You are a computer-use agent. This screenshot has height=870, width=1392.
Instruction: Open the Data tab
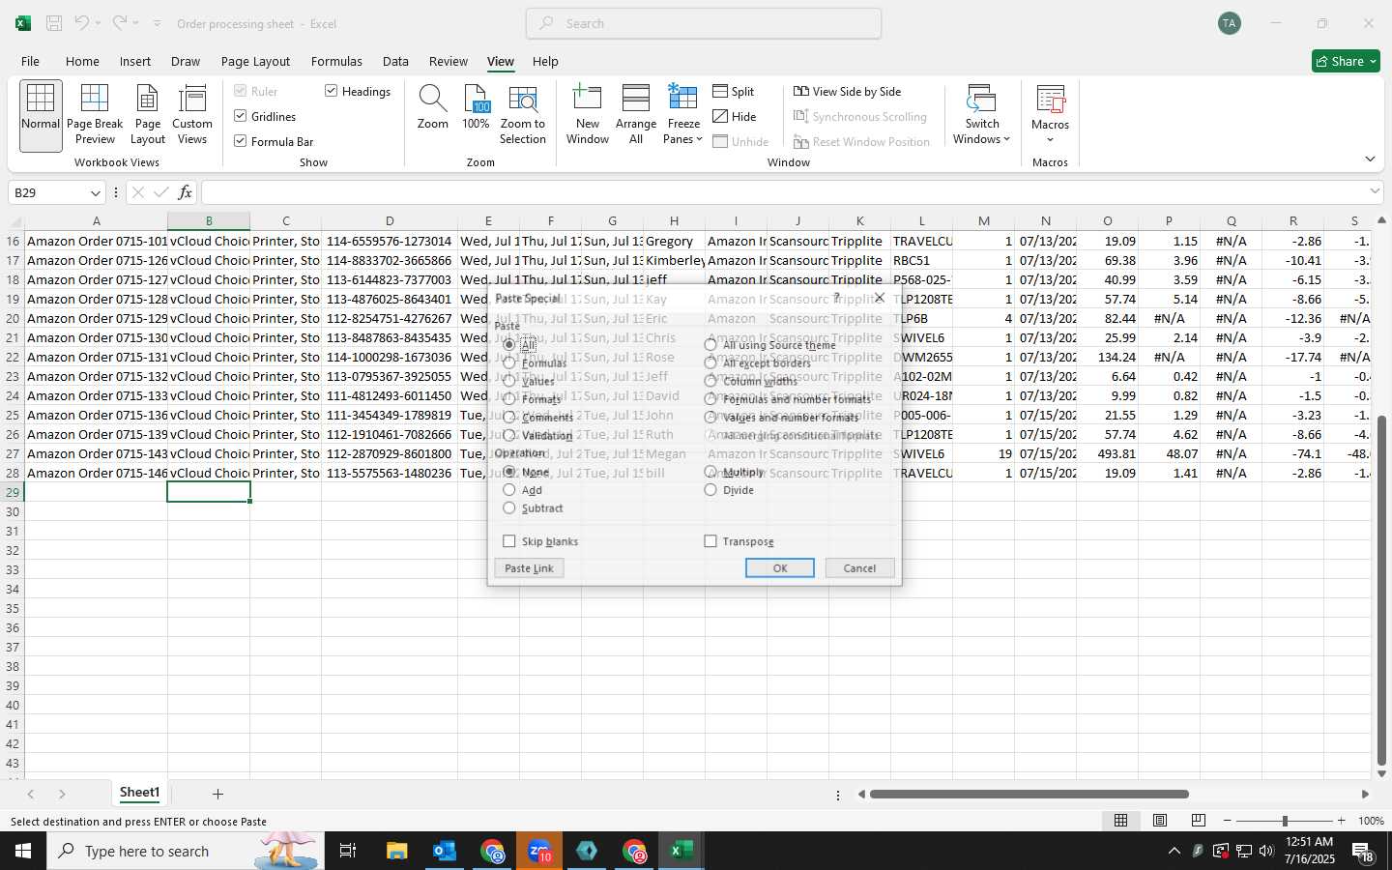click(395, 61)
